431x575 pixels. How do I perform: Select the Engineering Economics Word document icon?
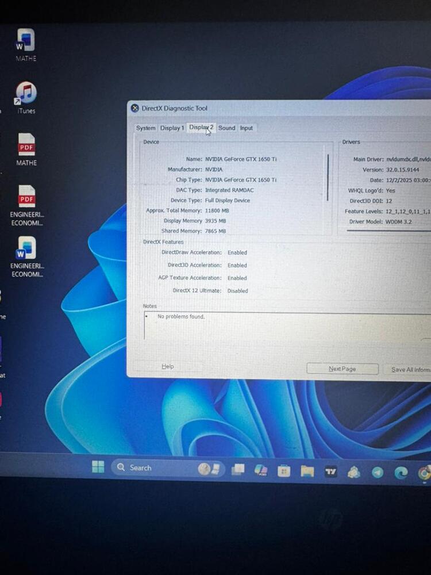coord(26,248)
